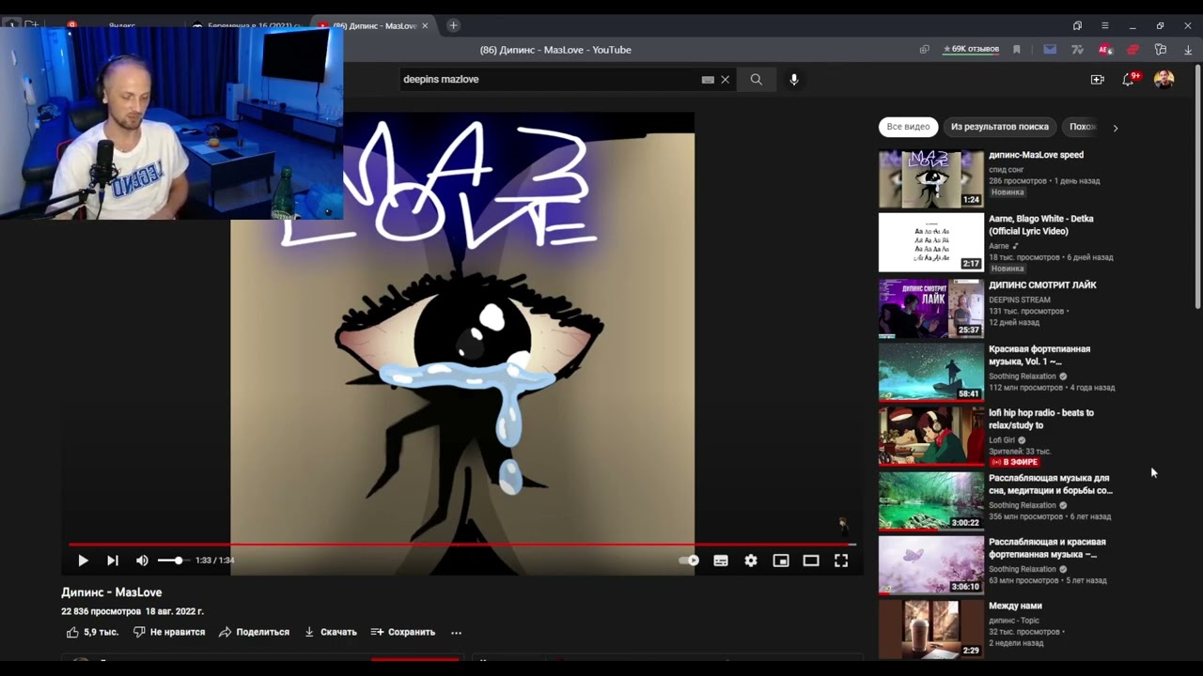The height and width of the screenshot is (676, 1203).
Task: Click the Скачать download button
Action: [x=330, y=632]
